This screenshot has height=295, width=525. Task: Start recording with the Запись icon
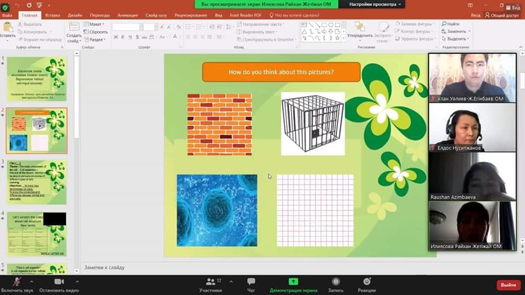tap(336, 281)
